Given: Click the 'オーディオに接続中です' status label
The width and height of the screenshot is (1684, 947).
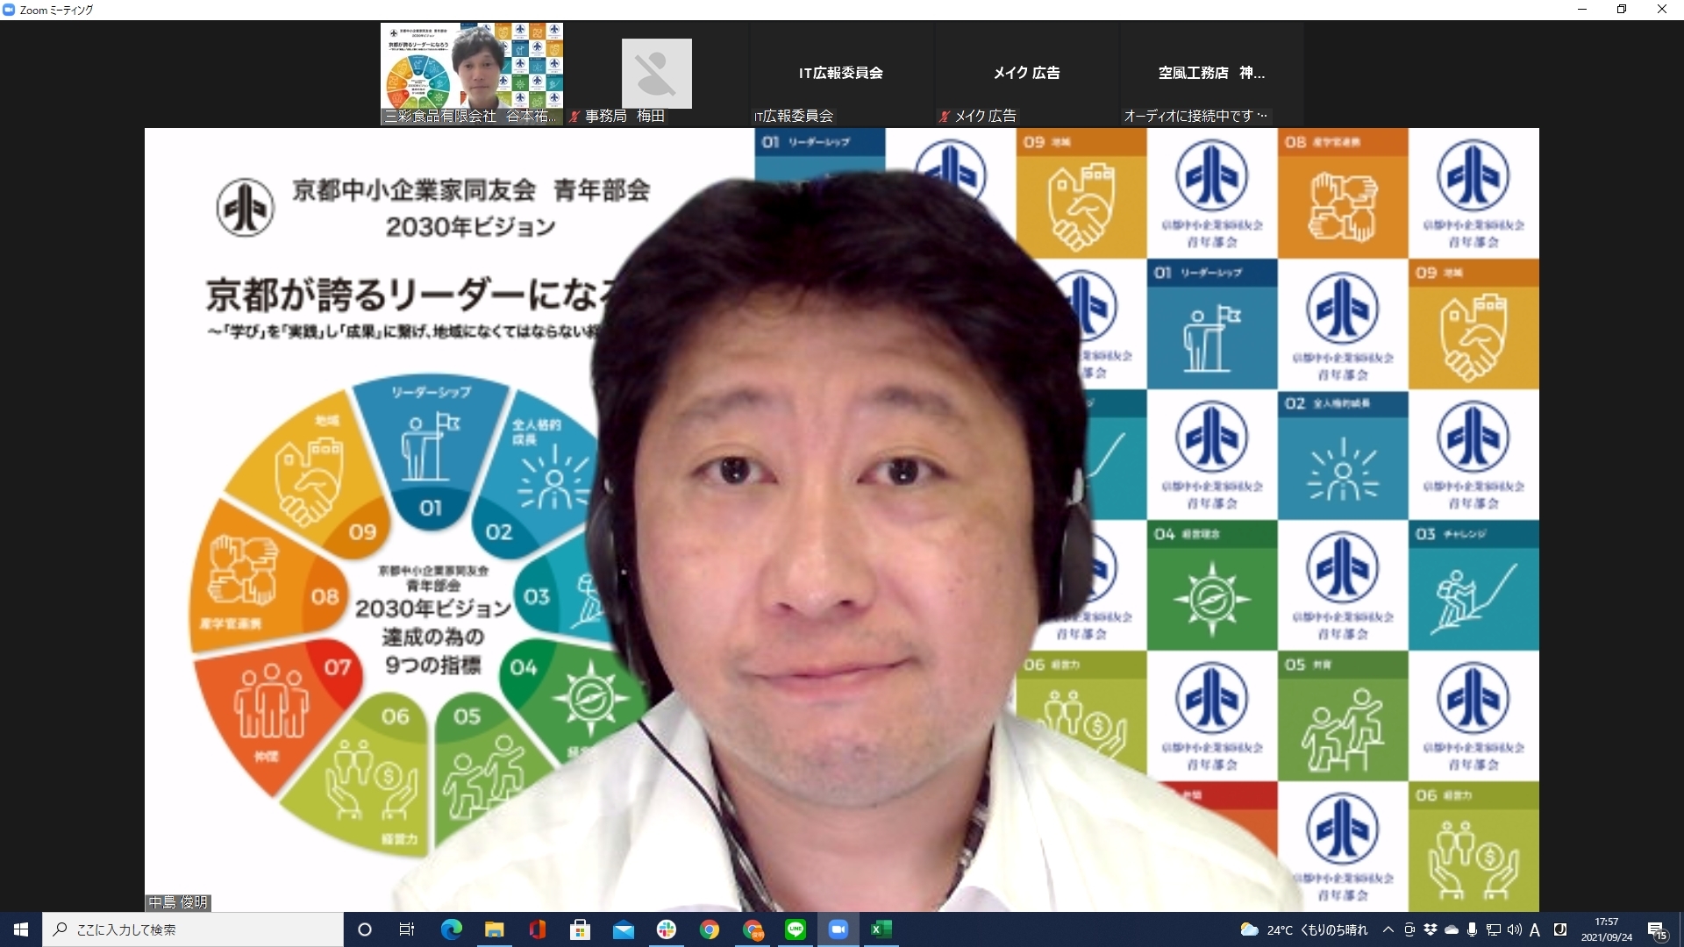Looking at the screenshot, I should click(x=1195, y=116).
